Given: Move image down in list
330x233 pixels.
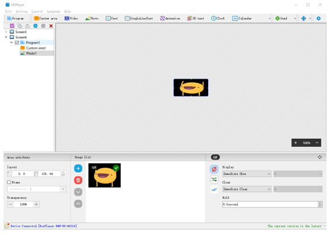Looking at the screenshot, I should [x=78, y=192].
